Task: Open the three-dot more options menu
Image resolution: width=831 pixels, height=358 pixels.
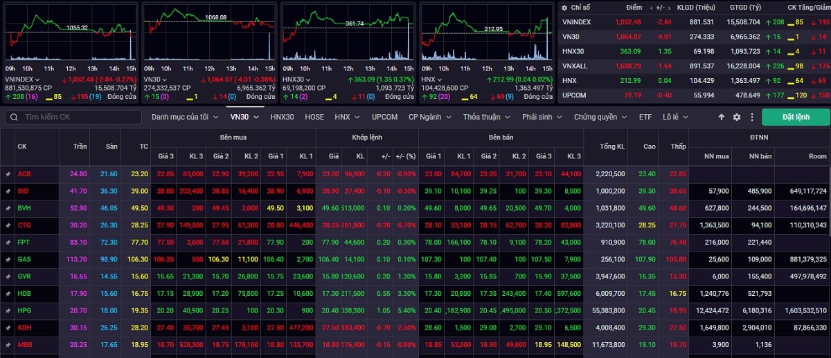Action: click(x=751, y=117)
